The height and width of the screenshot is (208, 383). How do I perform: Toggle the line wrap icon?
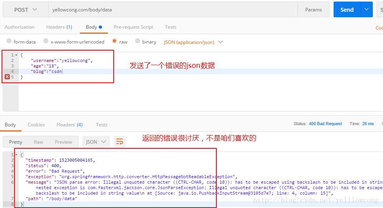pyautogui.click(x=120, y=142)
